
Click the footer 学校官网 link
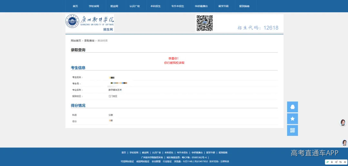click(134, 153)
